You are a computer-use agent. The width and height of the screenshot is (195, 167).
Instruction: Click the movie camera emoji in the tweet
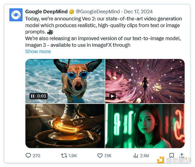tap(50, 32)
